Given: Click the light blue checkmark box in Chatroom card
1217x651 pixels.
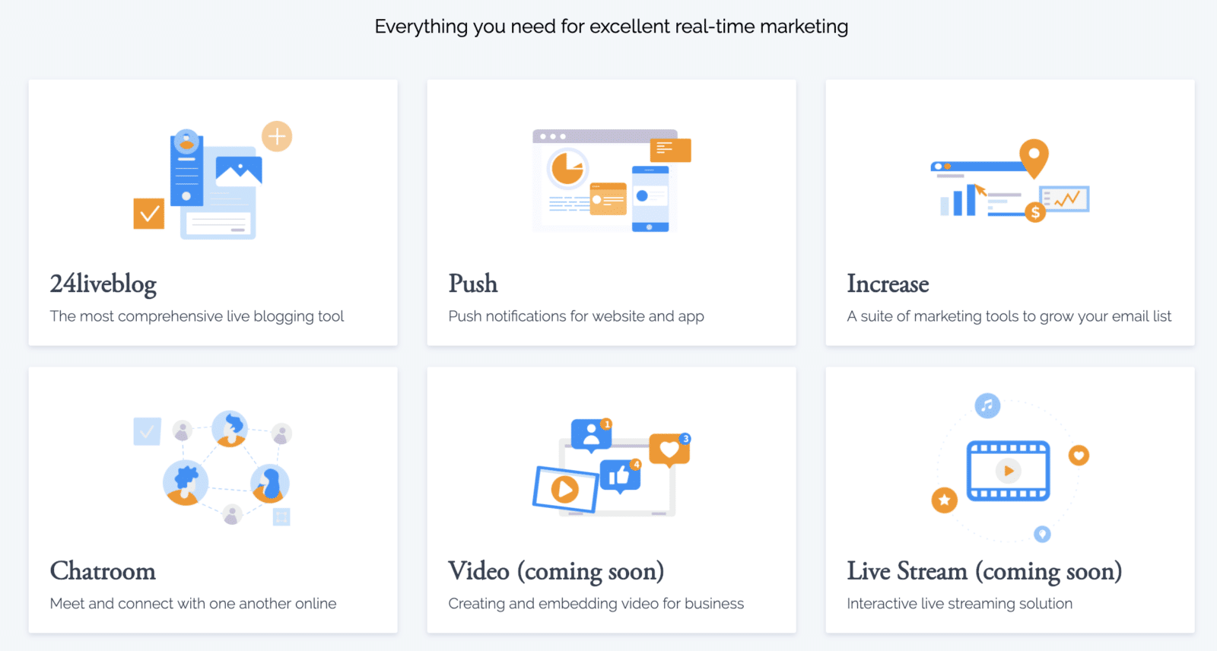Looking at the screenshot, I should pyautogui.click(x=147, y=431).
